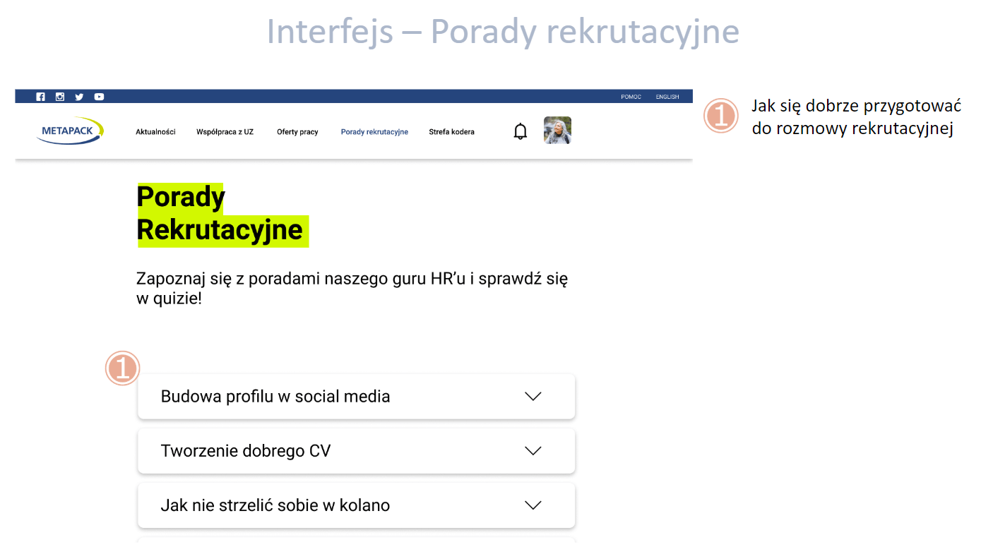Click the Metapack logo
The width and height of the screenshot is (993, 547).
[70, 131]
